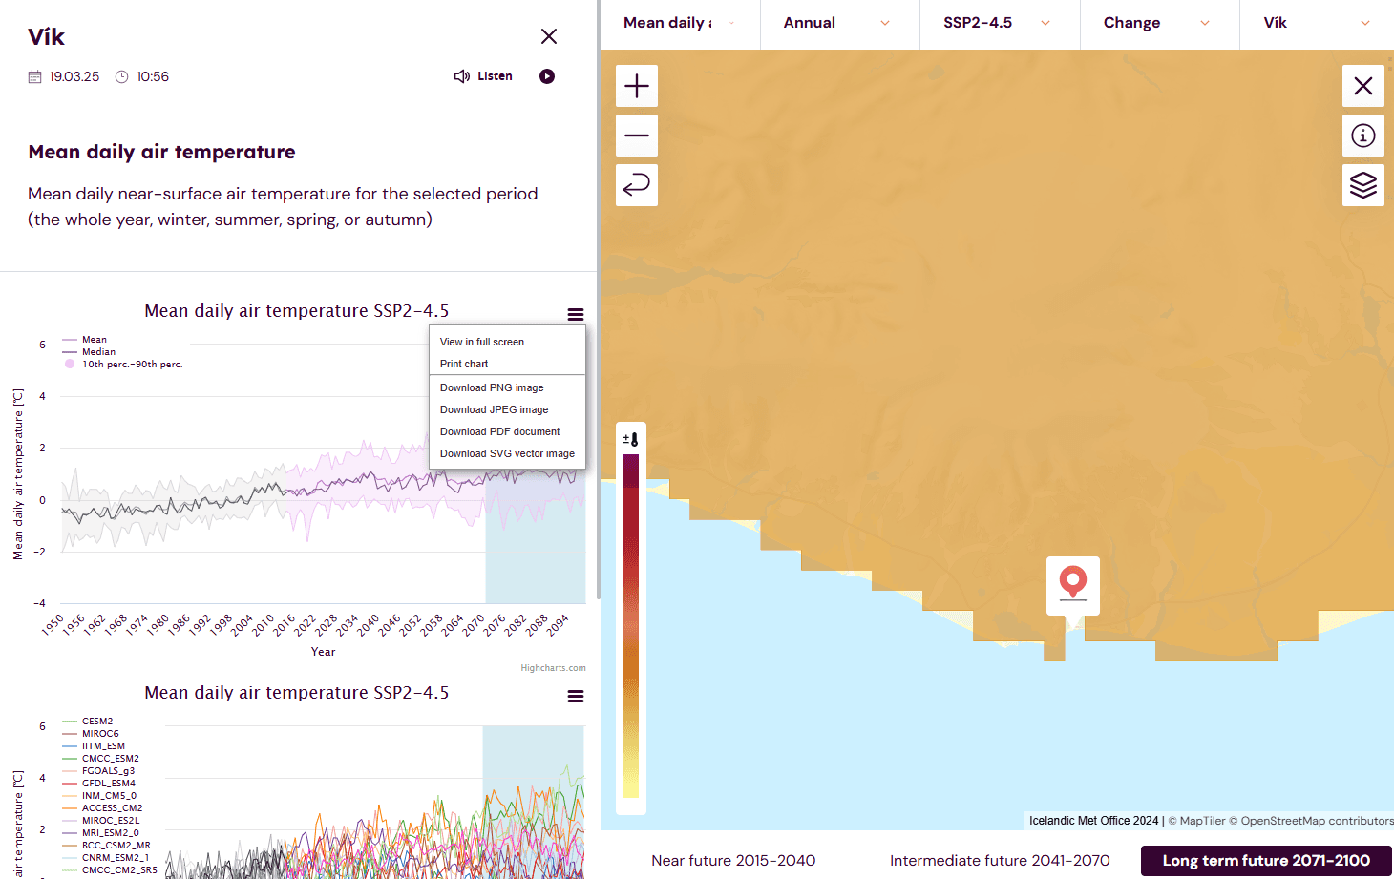This screenshot has width=1394, height=879.
Task: Click the temperature color scale legend
Action: click(x=631, y=620)
